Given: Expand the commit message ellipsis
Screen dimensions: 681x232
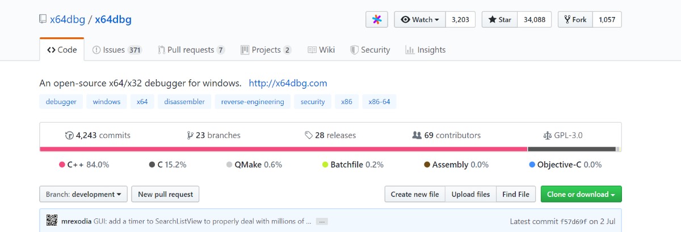Looking at the screenshot, I should click(322, 221).
